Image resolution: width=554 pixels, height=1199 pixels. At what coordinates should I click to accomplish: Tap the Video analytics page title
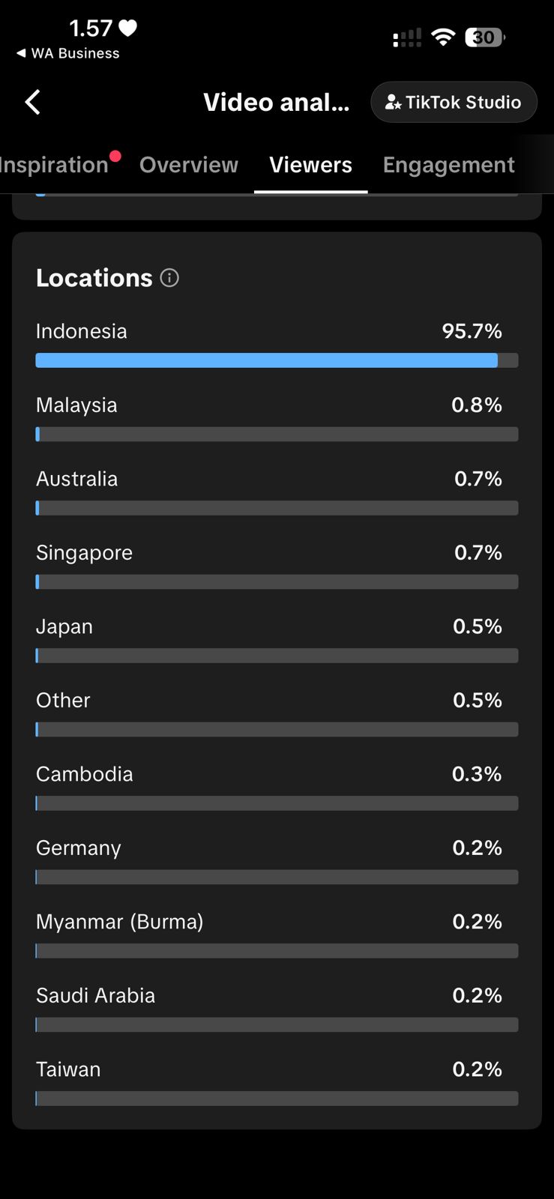coord(276,102)
